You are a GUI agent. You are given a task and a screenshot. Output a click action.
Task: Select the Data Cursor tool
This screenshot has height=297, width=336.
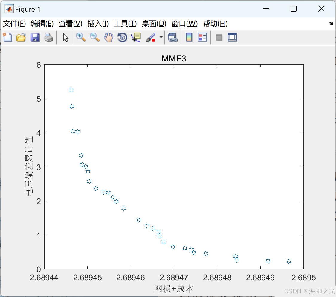tap(136, 37)
